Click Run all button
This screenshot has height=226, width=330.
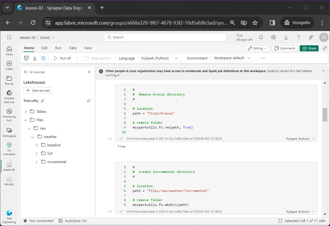pos(62,58)
